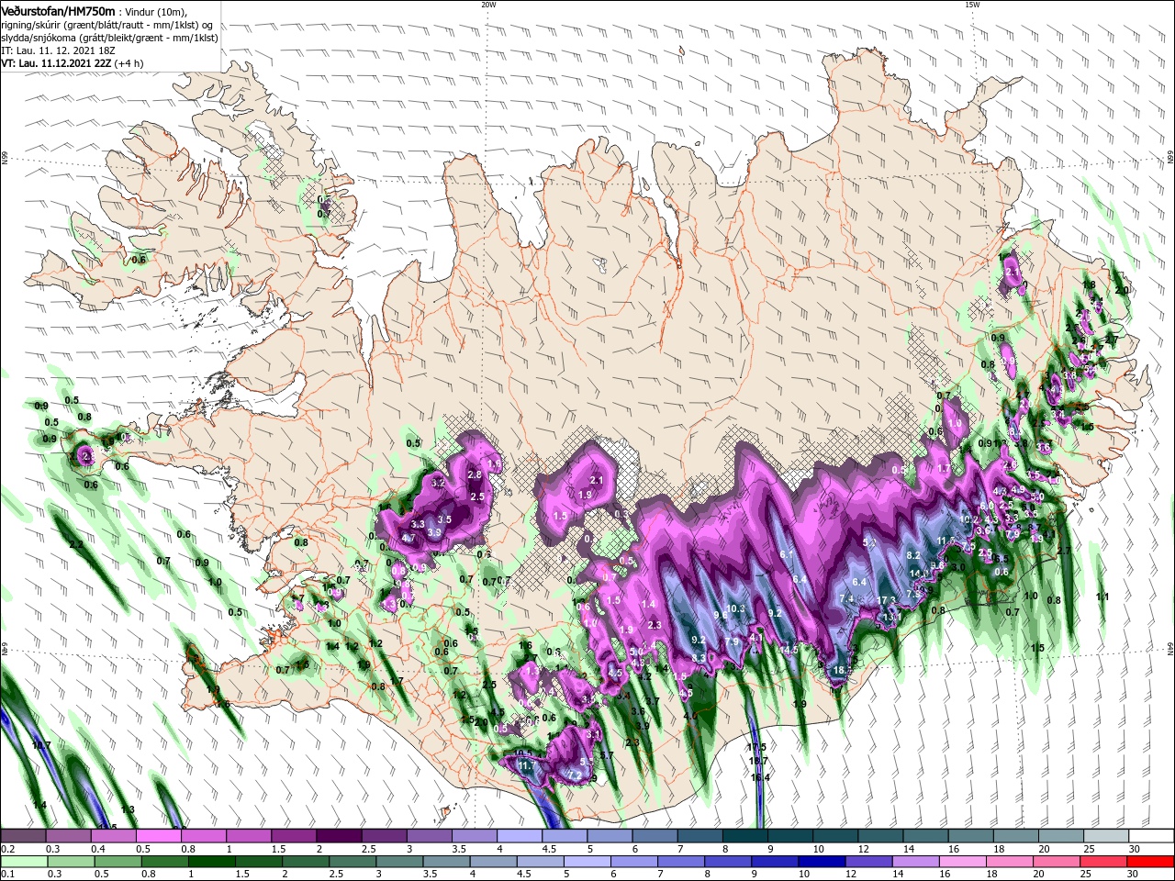This screenshot has height=881, width=1175.
Task: Click the 17.3 snowfall value on the map
Action: tap(886, 600)
